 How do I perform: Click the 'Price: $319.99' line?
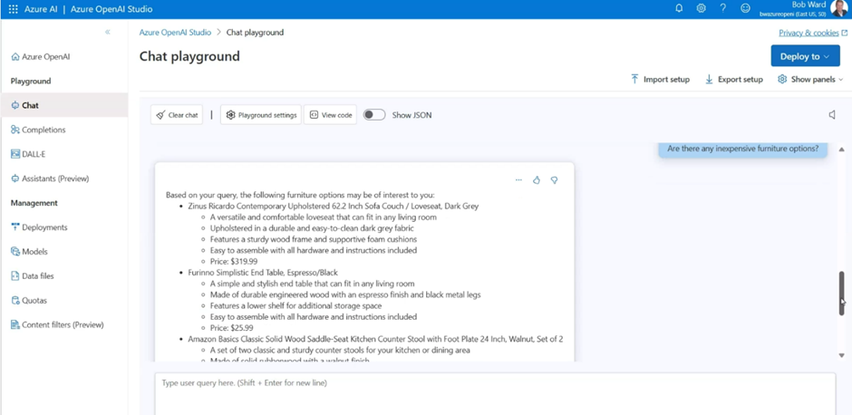234,261
